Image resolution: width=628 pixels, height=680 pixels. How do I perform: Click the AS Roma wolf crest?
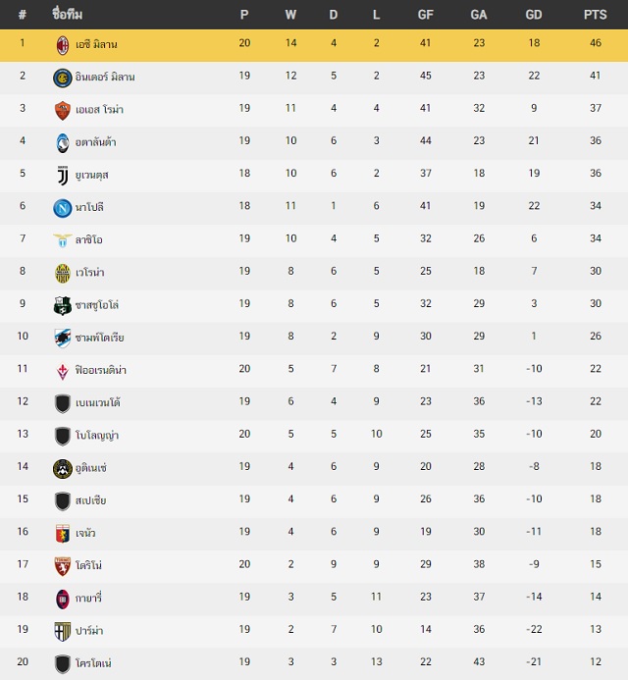[x=63, y=111]
